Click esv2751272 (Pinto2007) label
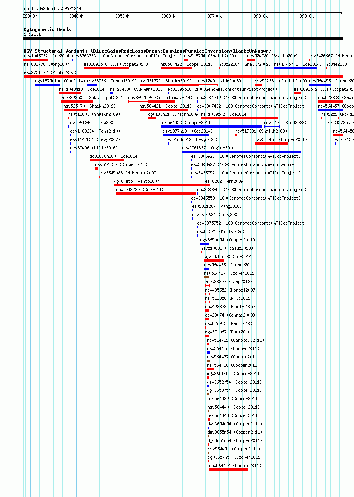The width and height of the screenshot is (354, 497). (50, 72)
